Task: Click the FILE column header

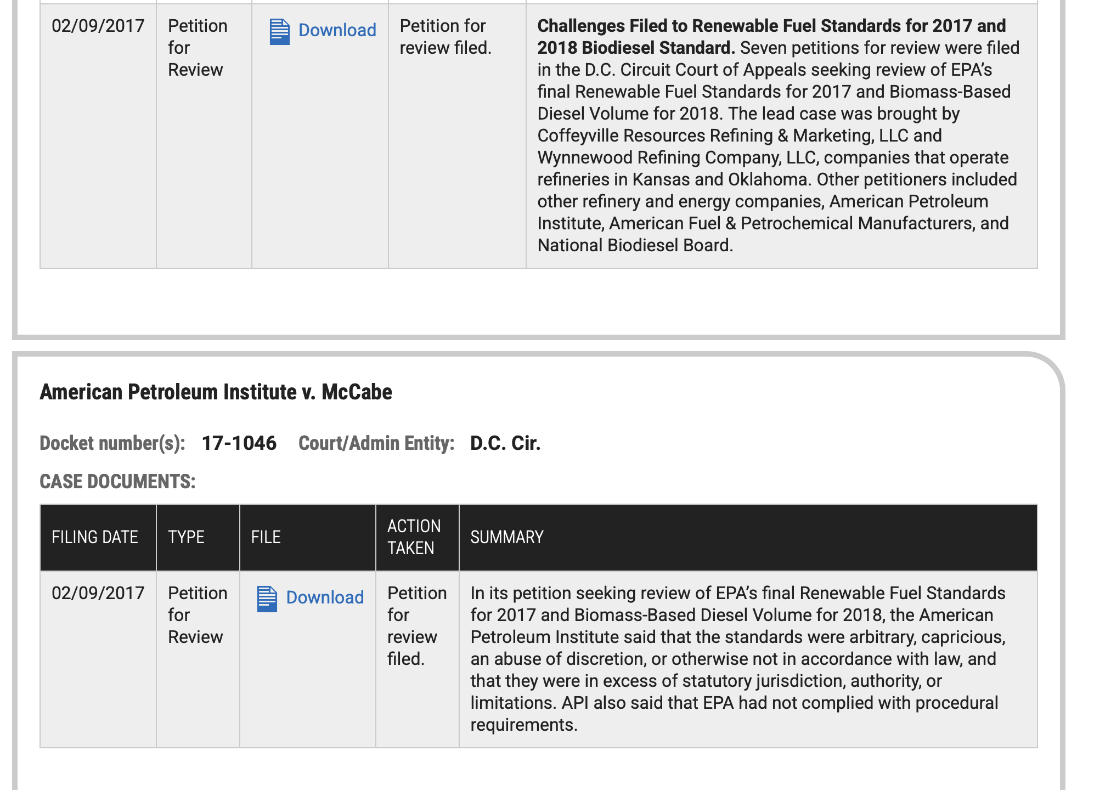Action: point(266,537)
